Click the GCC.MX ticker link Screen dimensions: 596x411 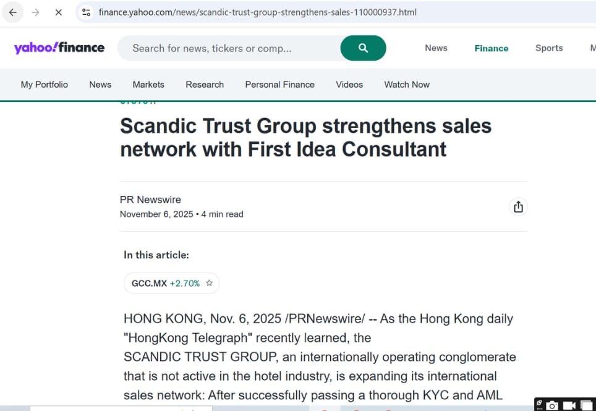tap(150, 283)
